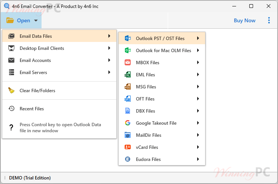Click the Clear File/Folders broom icon
This screenshot has width=278, height=184.
(x=11, y=90)
